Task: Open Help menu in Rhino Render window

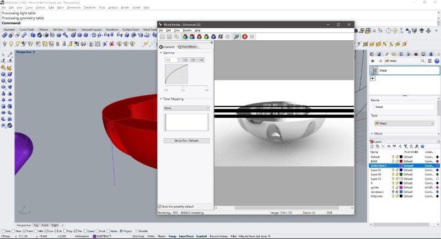Action: coord(198,30)
